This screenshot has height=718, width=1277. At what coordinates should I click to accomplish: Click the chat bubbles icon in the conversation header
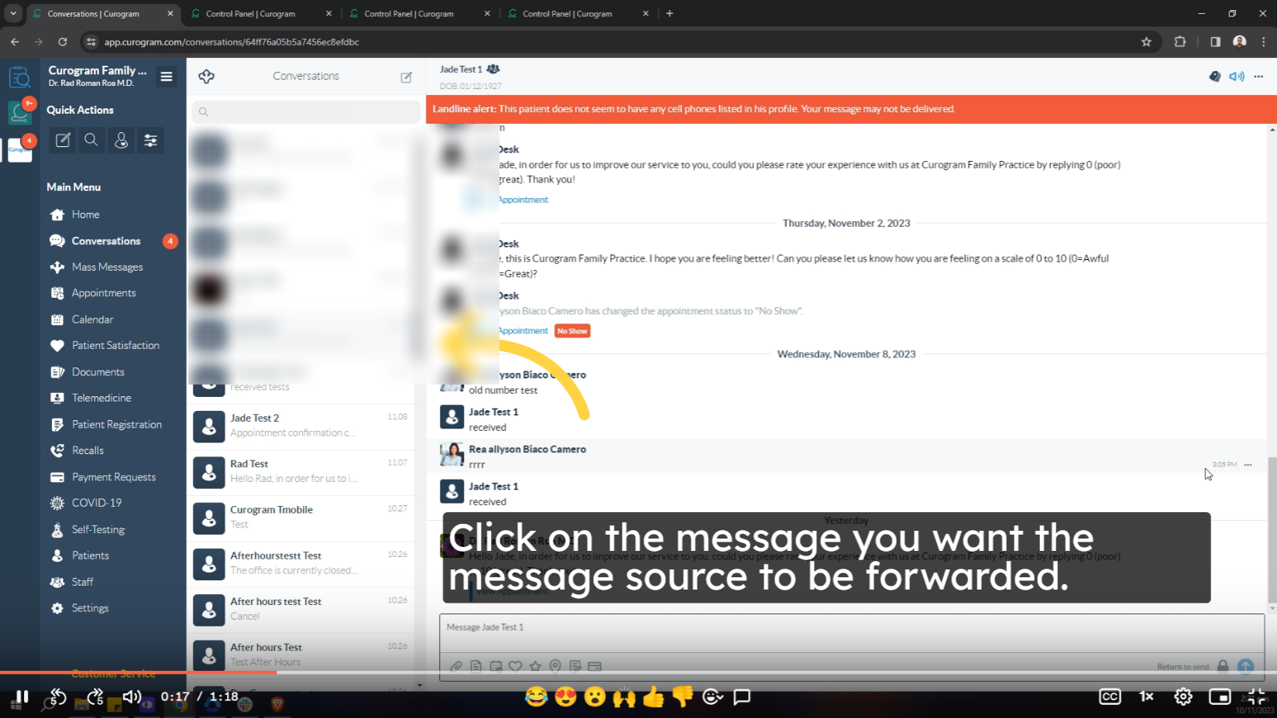(1214, 76)
